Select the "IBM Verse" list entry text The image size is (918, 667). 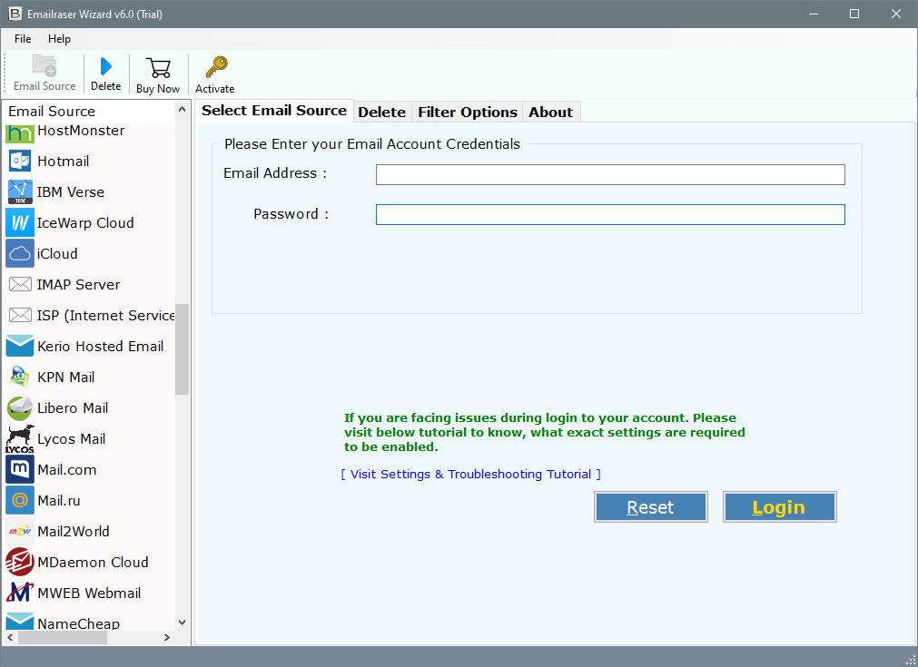(71, 191)
